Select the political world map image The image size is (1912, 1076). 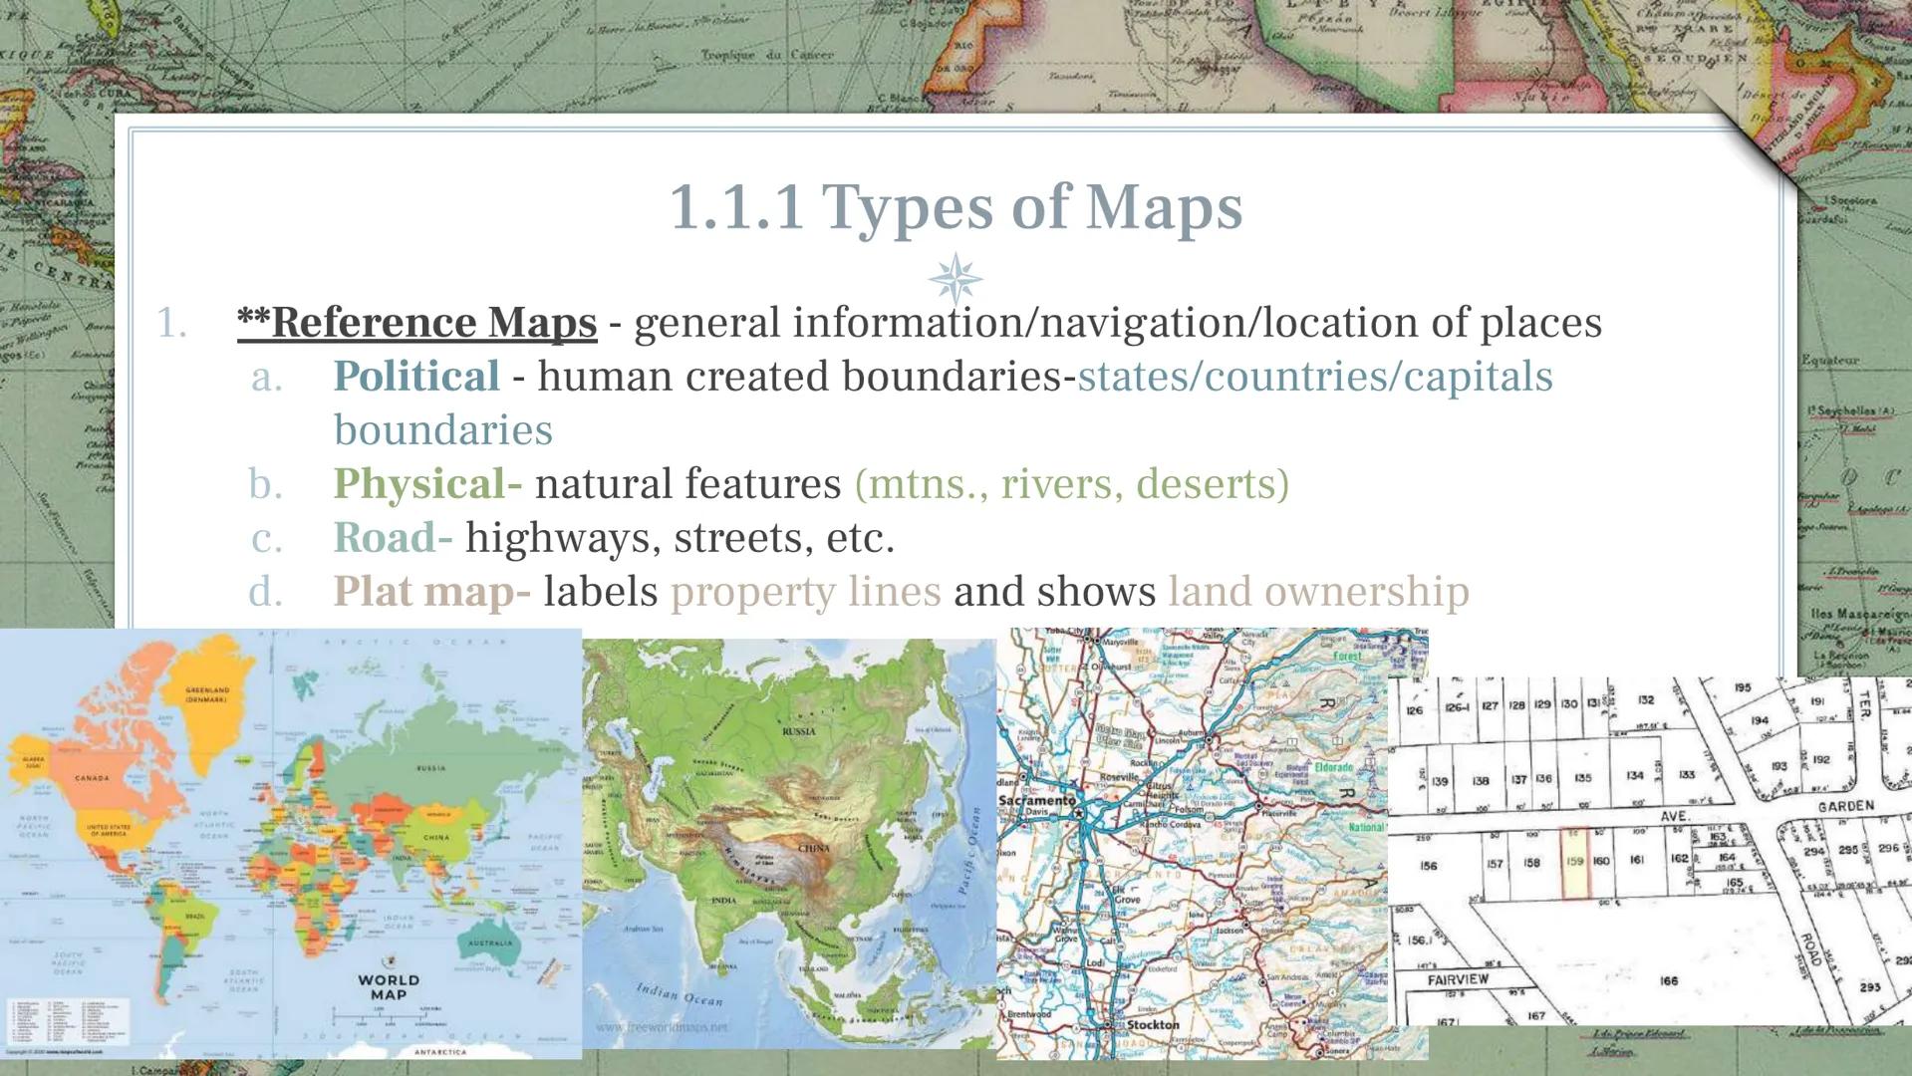289,842
